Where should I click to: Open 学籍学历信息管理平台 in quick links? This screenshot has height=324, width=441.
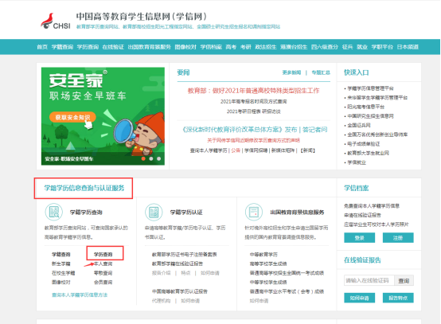[370, 88]
